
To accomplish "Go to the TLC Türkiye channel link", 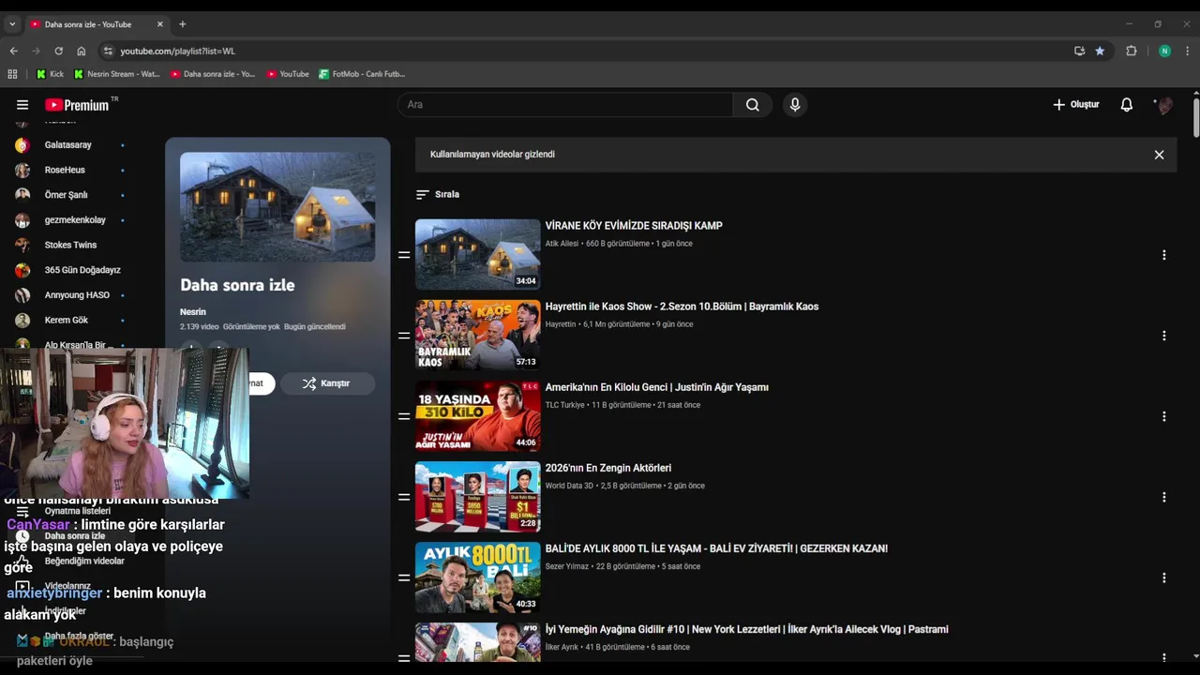I will 564,405.
